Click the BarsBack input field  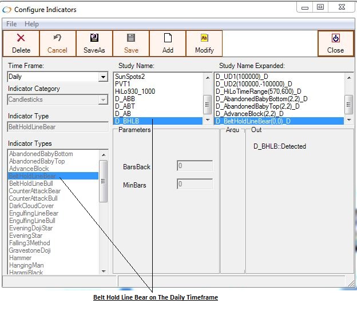[x=195, y=166]
